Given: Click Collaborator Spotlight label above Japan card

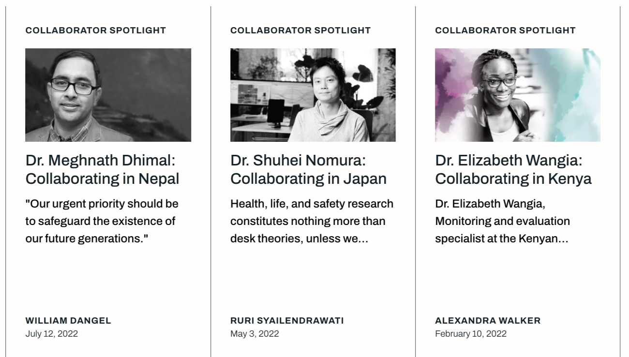Looking at the screenshot, I should click(300, 30).
